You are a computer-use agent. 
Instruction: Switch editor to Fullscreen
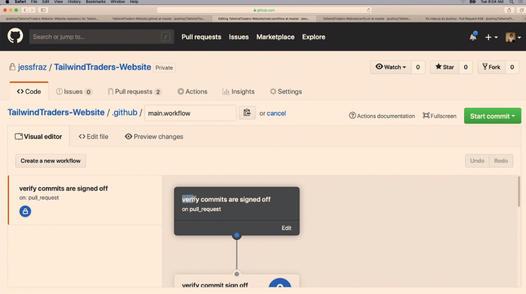pos(440,116)
